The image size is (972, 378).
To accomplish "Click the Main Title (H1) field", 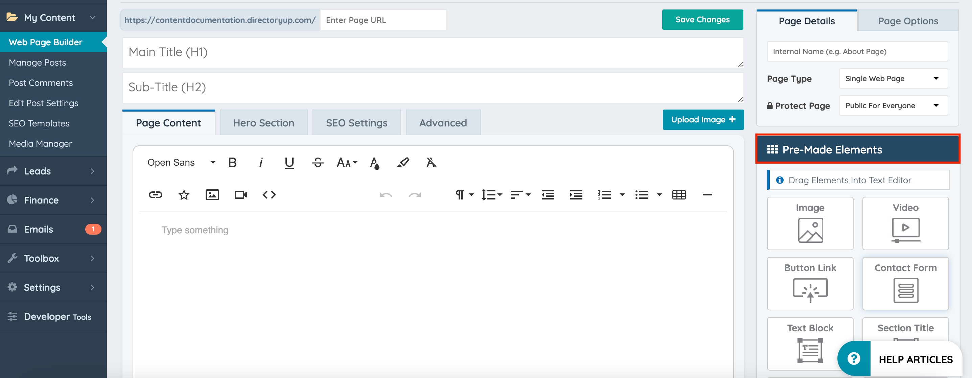I will point(433,52).
